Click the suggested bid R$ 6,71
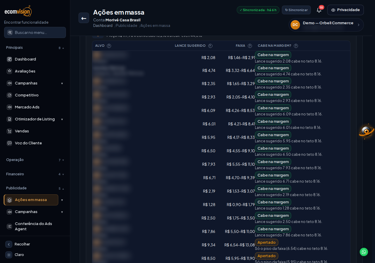Screen dimensions: 375x263 [209, 178]
